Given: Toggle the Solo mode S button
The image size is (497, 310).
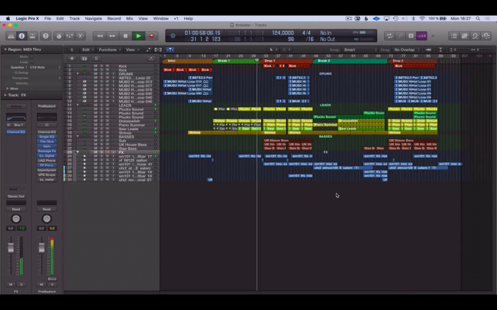Looking at the screenshot, I should (411, 36).
